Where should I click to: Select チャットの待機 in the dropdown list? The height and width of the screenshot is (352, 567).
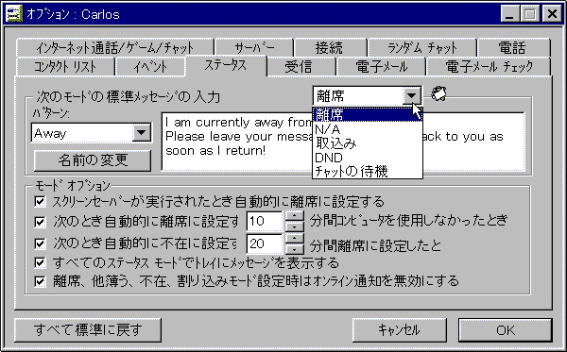pos(368,171)
